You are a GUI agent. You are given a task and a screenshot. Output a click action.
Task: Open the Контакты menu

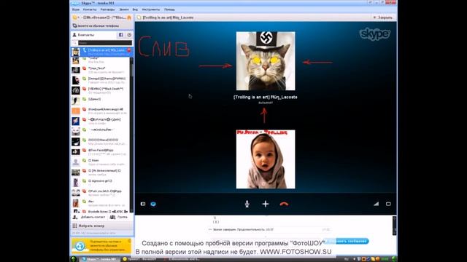click(90, 9)
